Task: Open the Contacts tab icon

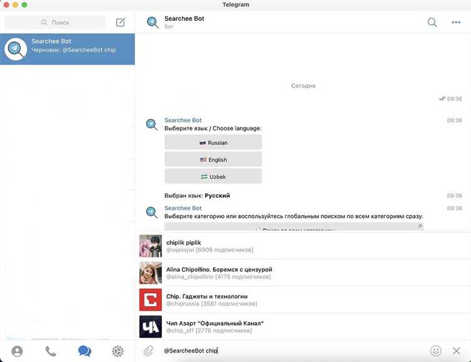Action: pos(17,351)
